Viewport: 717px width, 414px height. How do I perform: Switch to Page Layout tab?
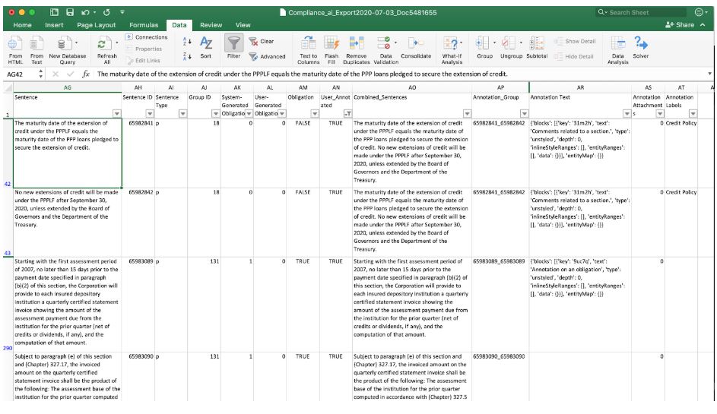(x=96, y=25)
